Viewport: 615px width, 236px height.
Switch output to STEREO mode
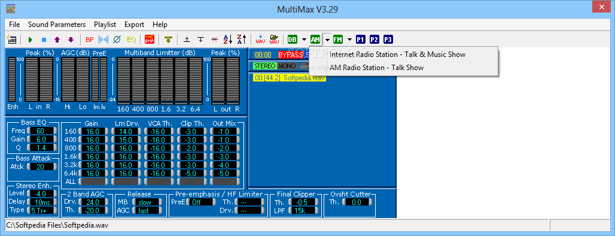coord(265,66)
